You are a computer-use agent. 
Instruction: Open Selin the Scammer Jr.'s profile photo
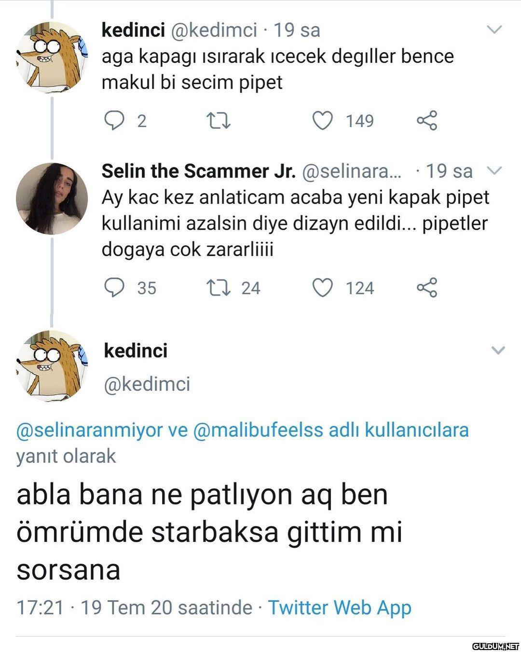tap(52, 198)
